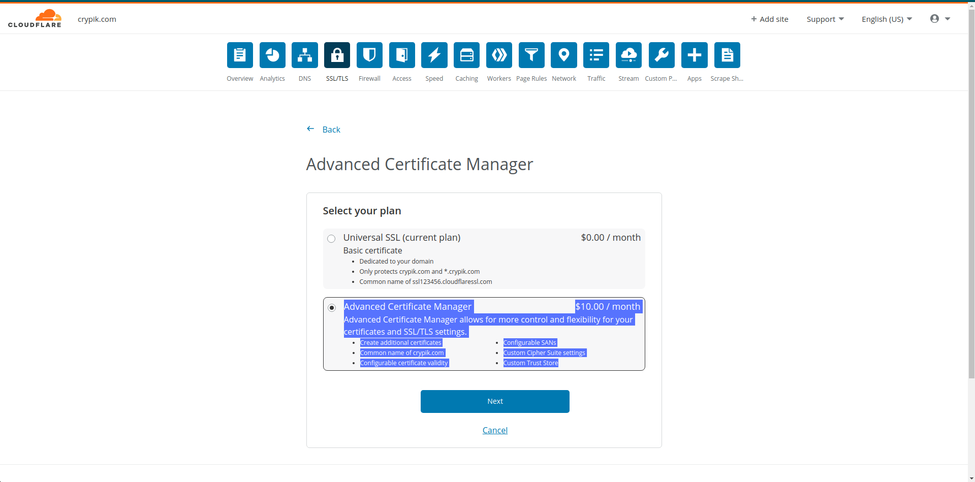Open the Apps plus icon
Viewport: 975px width, 482px height.
(695, 55)
